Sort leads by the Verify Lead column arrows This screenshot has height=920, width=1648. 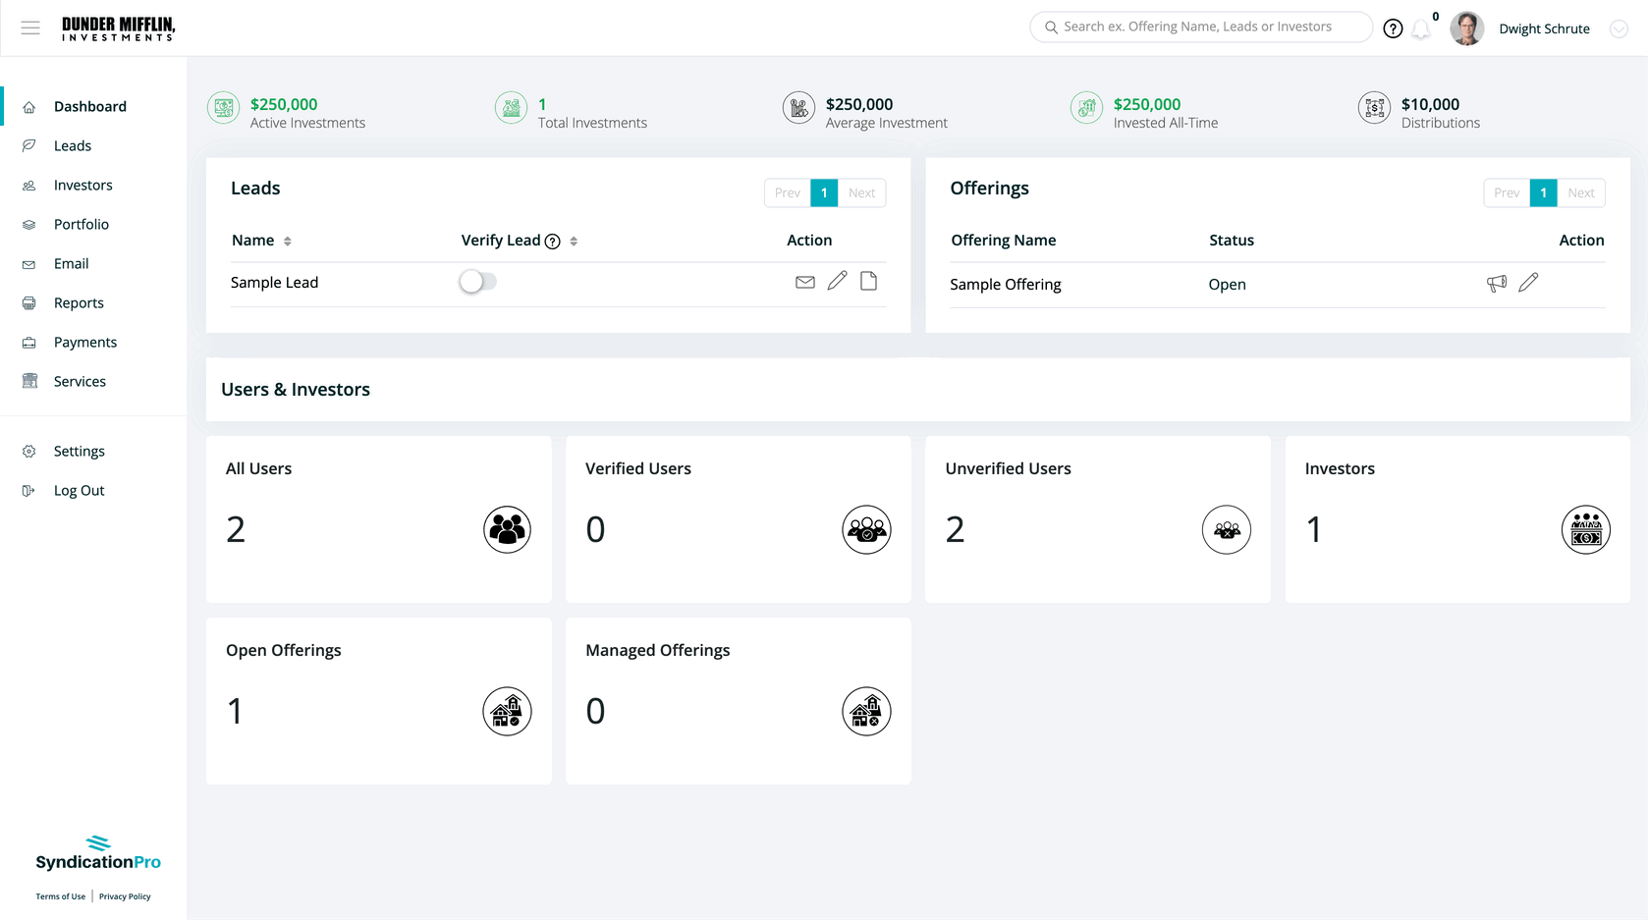pos(574,242)
